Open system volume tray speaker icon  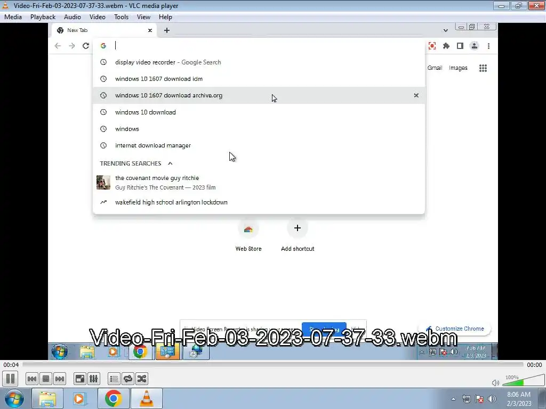click(x=492, y=399)
